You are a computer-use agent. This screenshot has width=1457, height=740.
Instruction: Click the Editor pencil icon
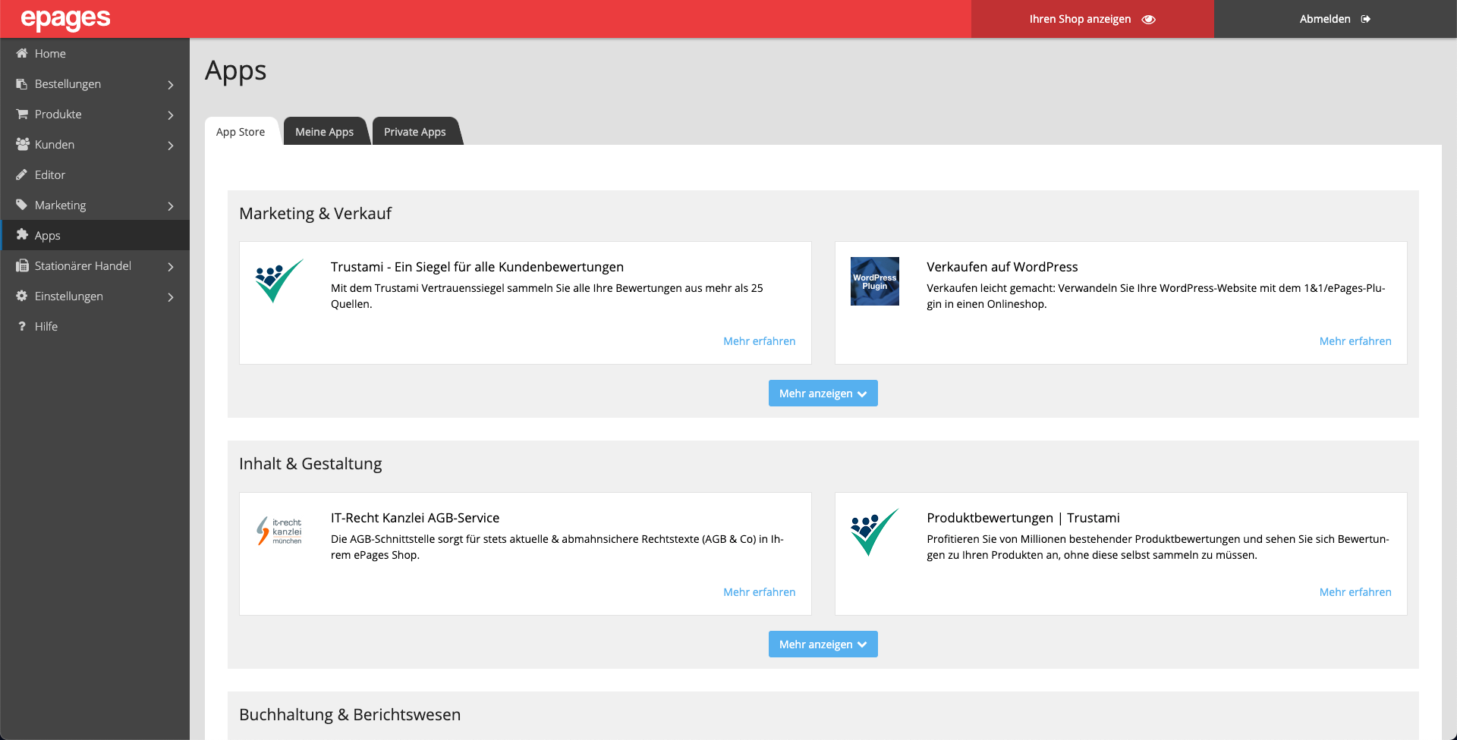(22, 174)
